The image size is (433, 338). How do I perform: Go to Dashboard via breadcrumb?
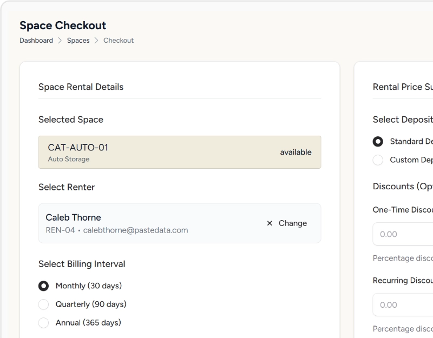click(36, 41)
